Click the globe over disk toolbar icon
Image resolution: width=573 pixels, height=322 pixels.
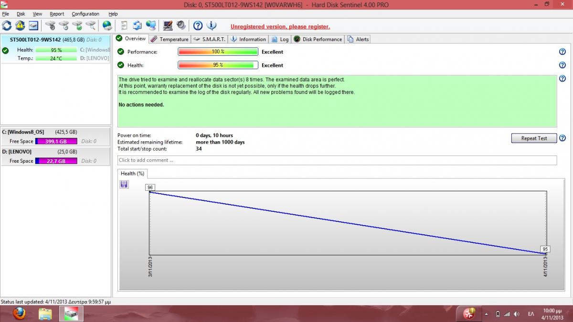point(107,25)
